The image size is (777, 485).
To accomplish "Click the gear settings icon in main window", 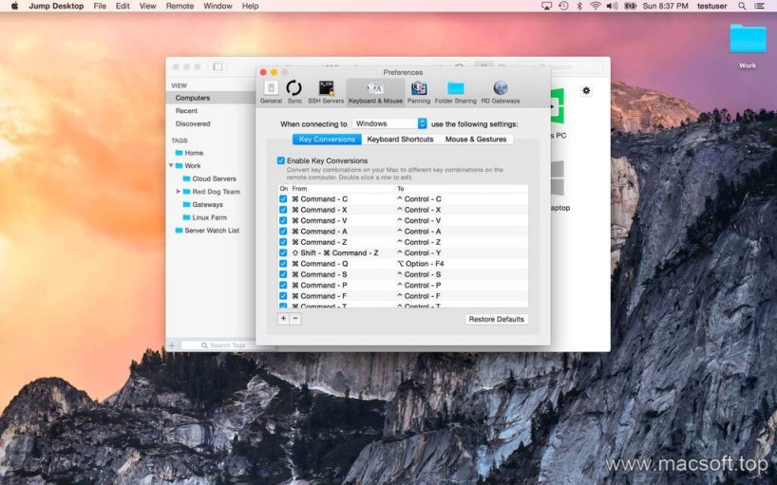I will tap(586, 91).
